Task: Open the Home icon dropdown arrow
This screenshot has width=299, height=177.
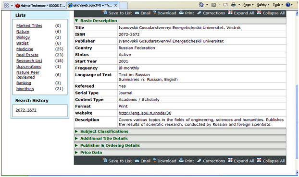Action: click(207, 5)
